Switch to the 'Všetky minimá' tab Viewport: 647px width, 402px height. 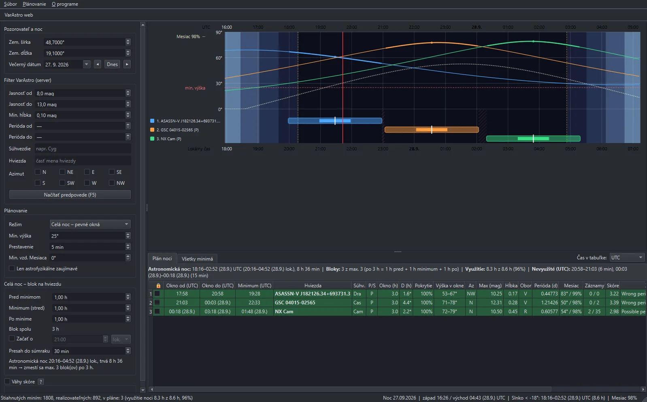(x=197, y=259)
